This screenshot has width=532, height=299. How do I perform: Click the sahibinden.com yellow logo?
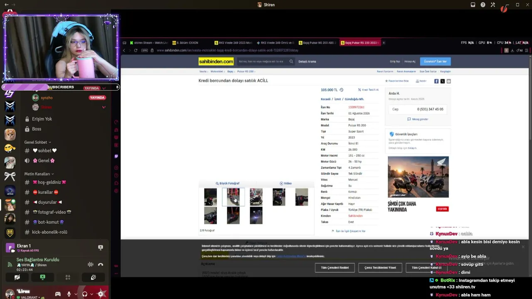pyautogui.click(x=216, y=61)
